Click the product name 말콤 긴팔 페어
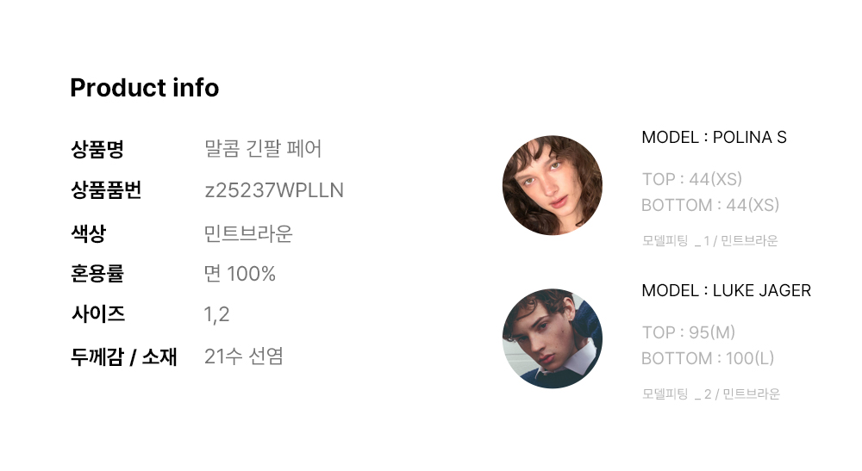 point(263,149)
